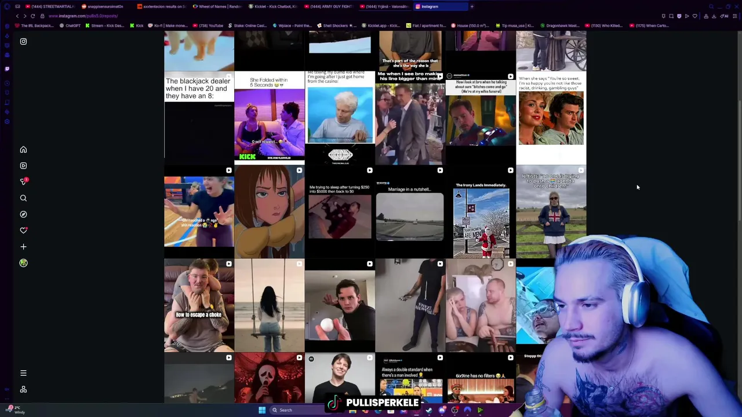
Task: Open the (738) YouTube bookmark
Action: point(208,25)
